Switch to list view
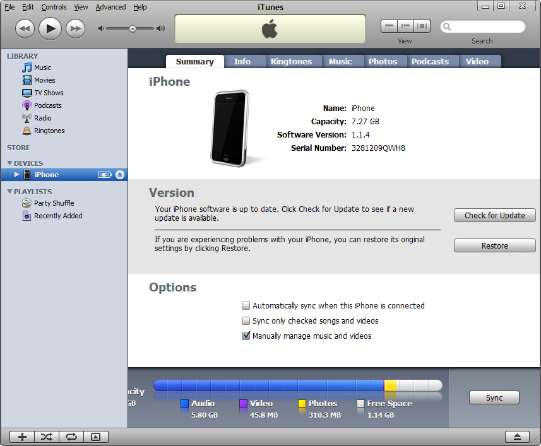This screenshot has height=446, width=541. pyautogui.click(x=389, y=26)
